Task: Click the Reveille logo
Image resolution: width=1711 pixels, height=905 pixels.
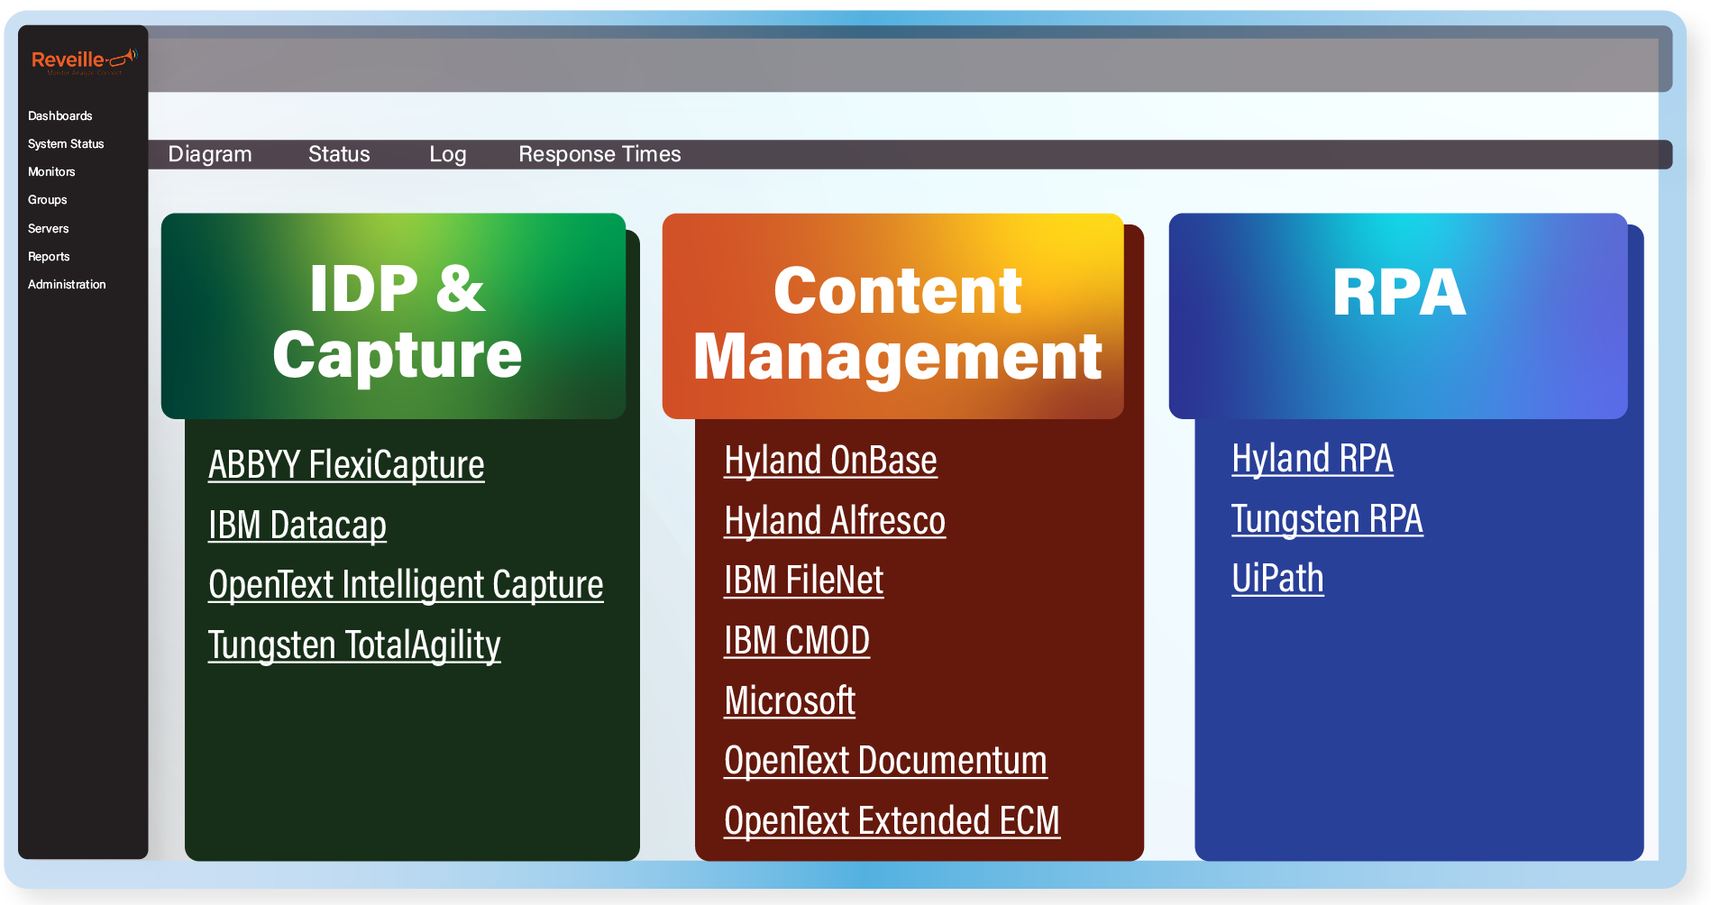Action: [x=83, y=60]
